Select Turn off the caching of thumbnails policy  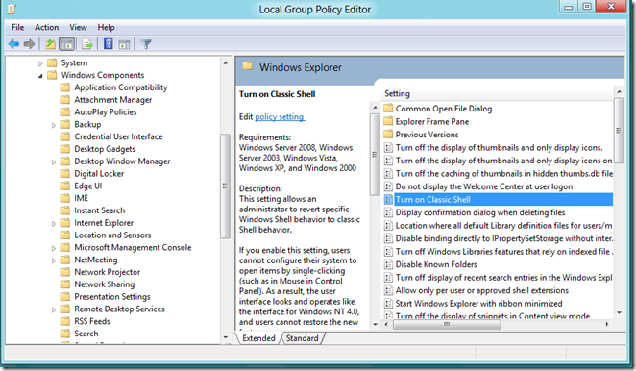point(504,173)
